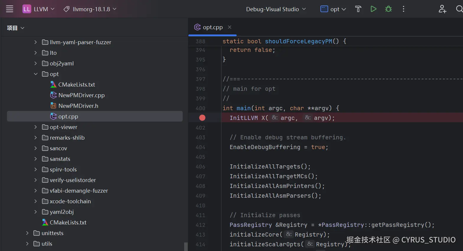This screenshot has height=251, width=463.
Task: Collapse the opt folder
Action: (36, 74)
